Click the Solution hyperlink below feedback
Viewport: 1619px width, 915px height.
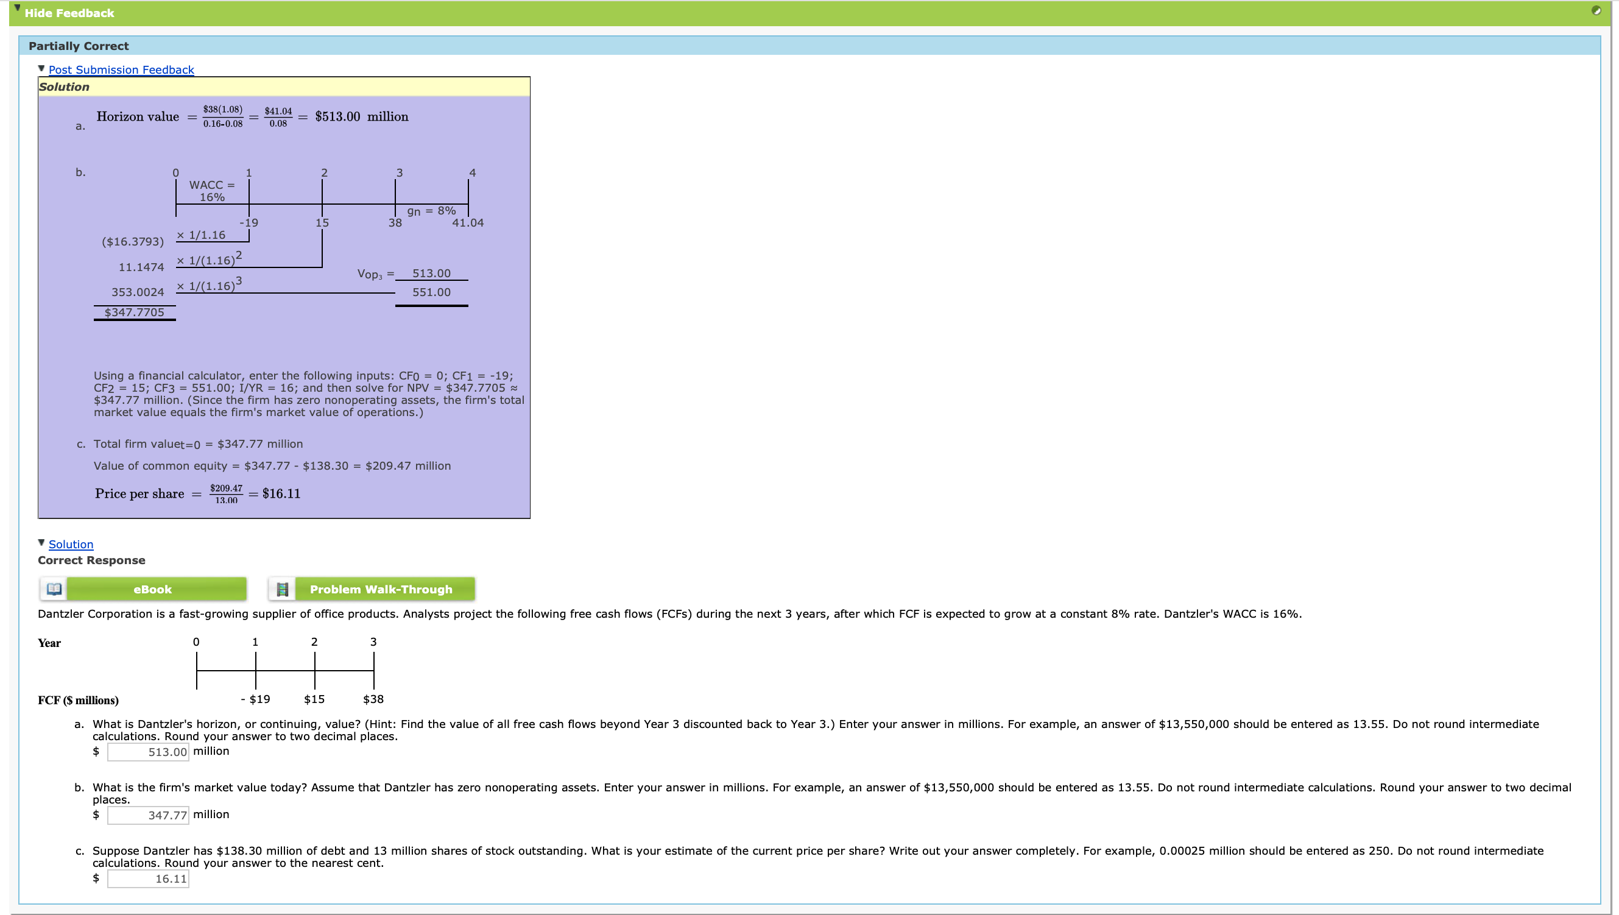coord(70,543)
